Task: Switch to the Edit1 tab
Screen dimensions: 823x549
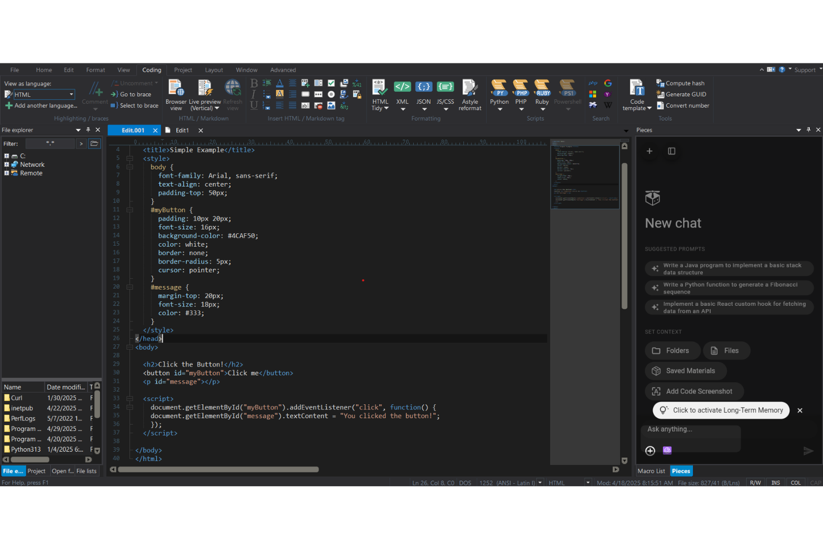Action: [182, 130]
